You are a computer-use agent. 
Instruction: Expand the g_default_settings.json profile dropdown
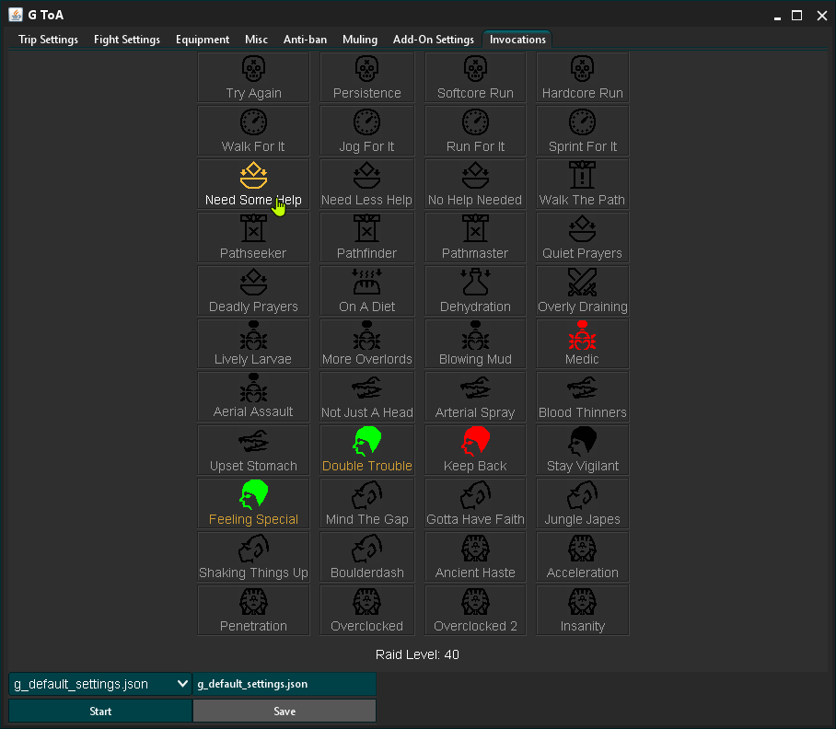tap(100, 684)
